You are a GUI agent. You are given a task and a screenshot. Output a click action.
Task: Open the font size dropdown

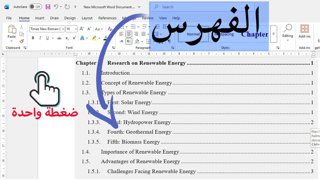coord(76,29)
